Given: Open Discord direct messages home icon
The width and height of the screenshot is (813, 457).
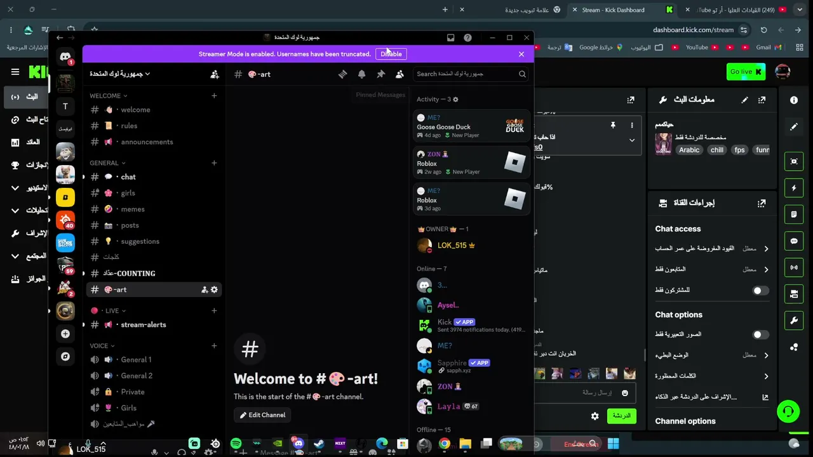Looking at the screenshot, I should (x=65, y=57).
